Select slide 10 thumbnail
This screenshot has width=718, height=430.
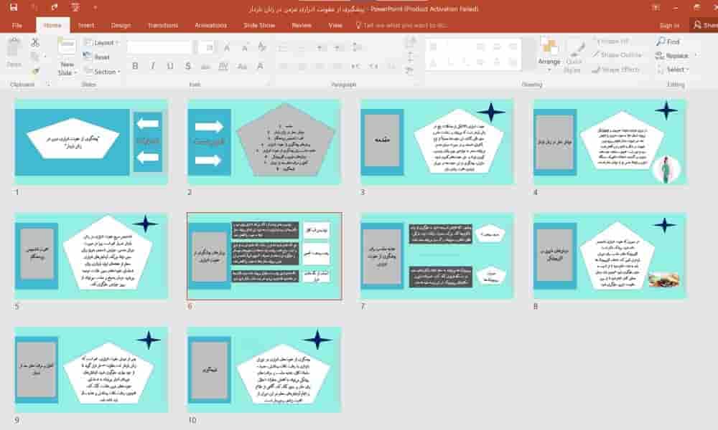pos(264,370)
